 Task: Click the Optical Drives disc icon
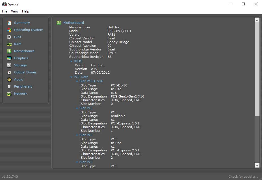pyautogui.click(x=9, y=72)
